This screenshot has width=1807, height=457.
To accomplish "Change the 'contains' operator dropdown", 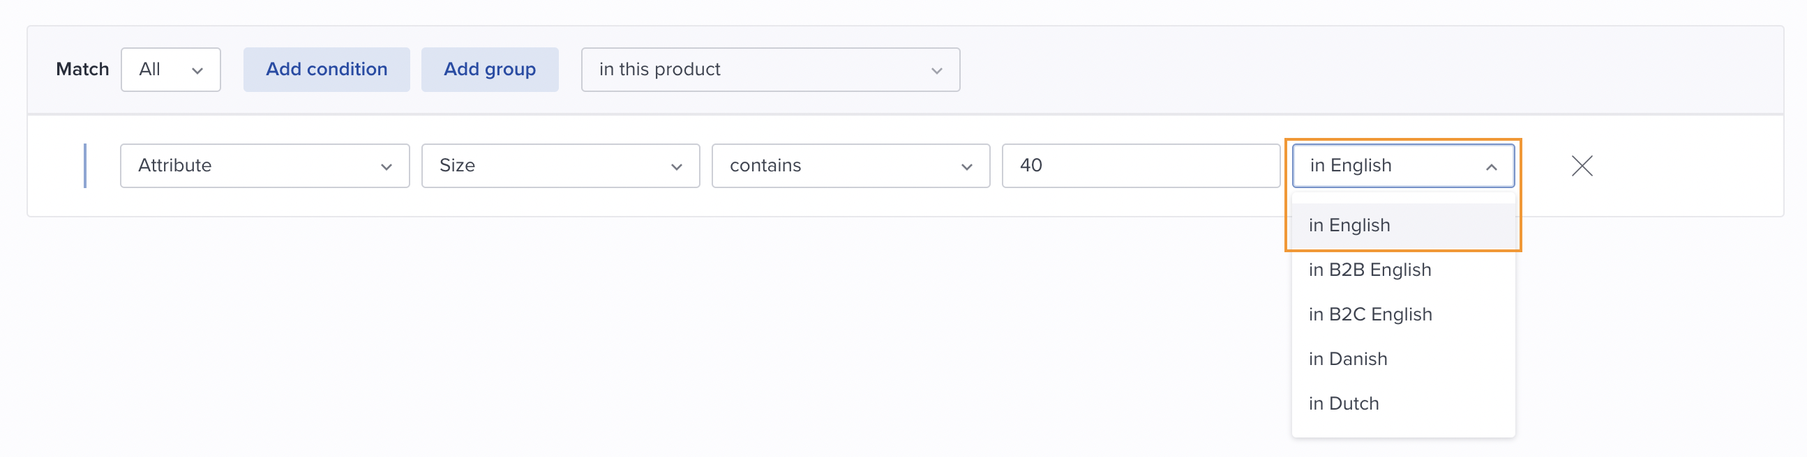I will (x=851, y=165).
